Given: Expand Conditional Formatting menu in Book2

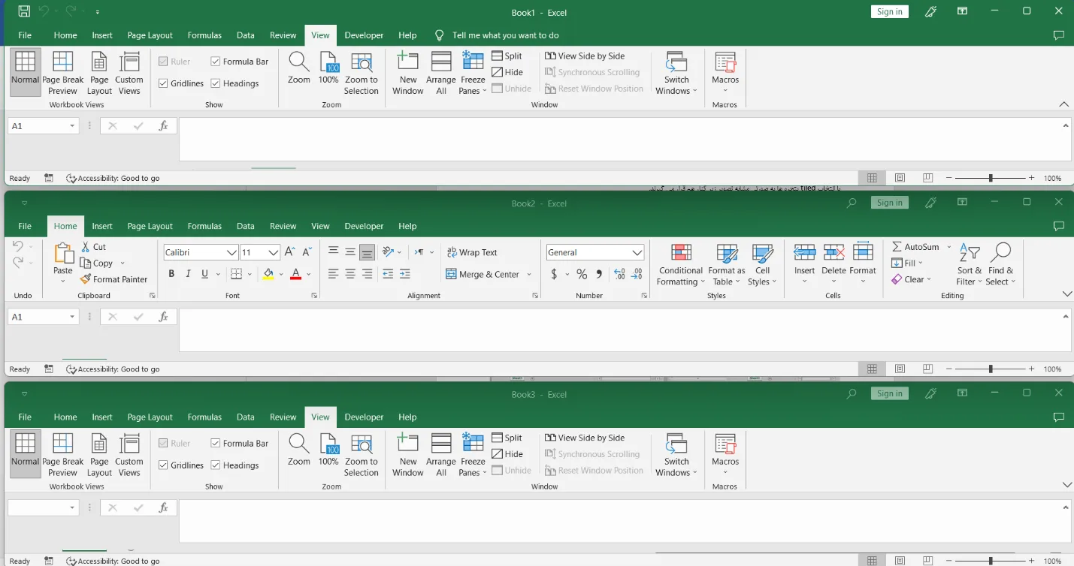Looking at the screenshot, I should click(x=681, y=265).
